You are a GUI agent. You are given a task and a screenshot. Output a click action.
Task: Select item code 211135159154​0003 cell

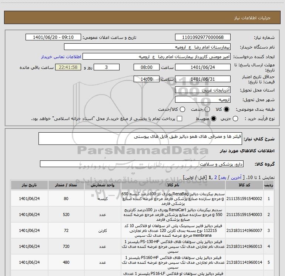pos(244,215)
